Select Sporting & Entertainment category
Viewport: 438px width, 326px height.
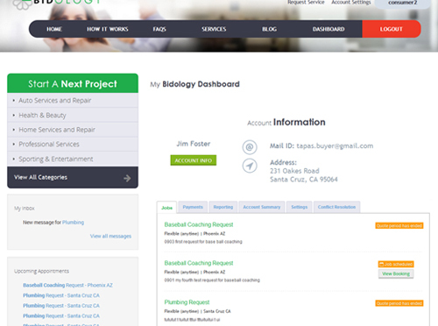(73, 159)
